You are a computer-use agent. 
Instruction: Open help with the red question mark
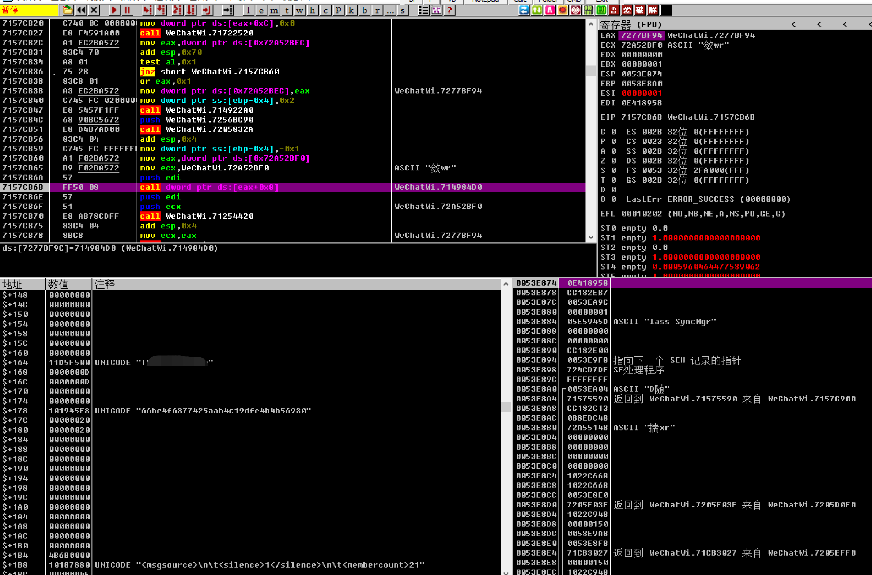tap(449, 10)
